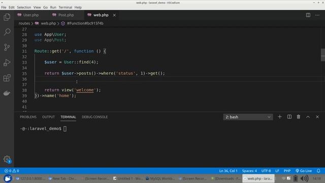Click 'use App\Post;' on line 29
The image size is (325, 183).
50,40
